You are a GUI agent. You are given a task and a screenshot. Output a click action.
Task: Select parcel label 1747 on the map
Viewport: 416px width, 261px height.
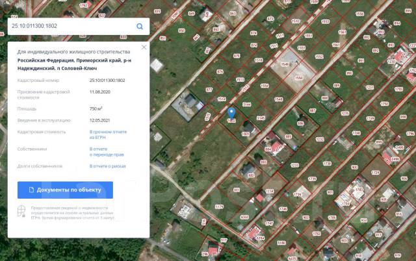tap(269, 223)
